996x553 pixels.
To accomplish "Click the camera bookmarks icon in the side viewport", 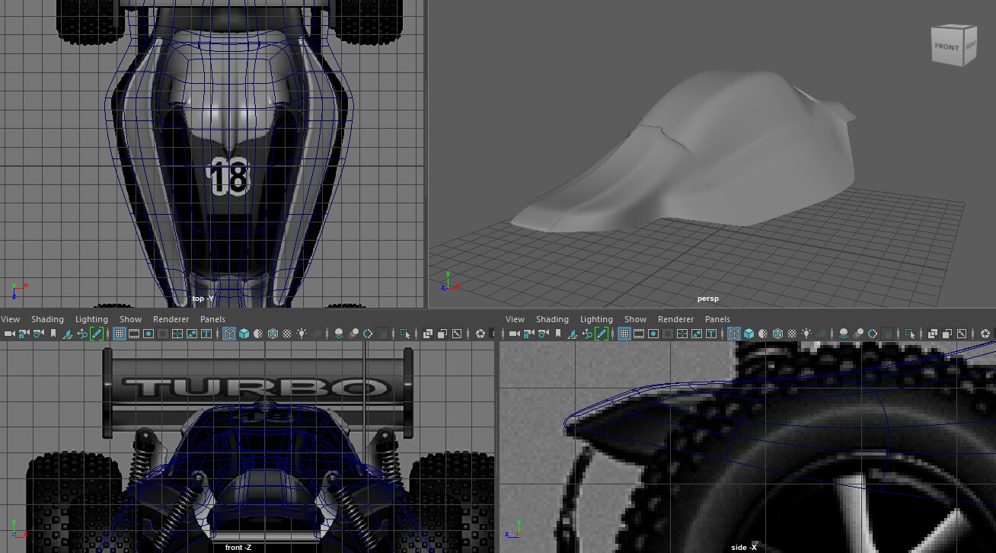I will click(559, 333).
